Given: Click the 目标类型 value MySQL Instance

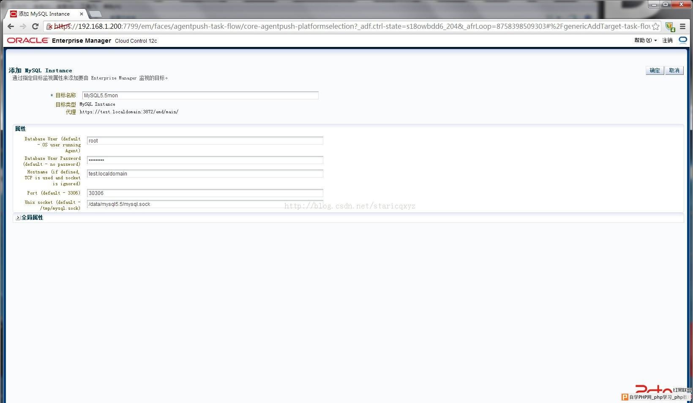Looking at the screenshot, I should pyautogui.click(x=97, y=104).
